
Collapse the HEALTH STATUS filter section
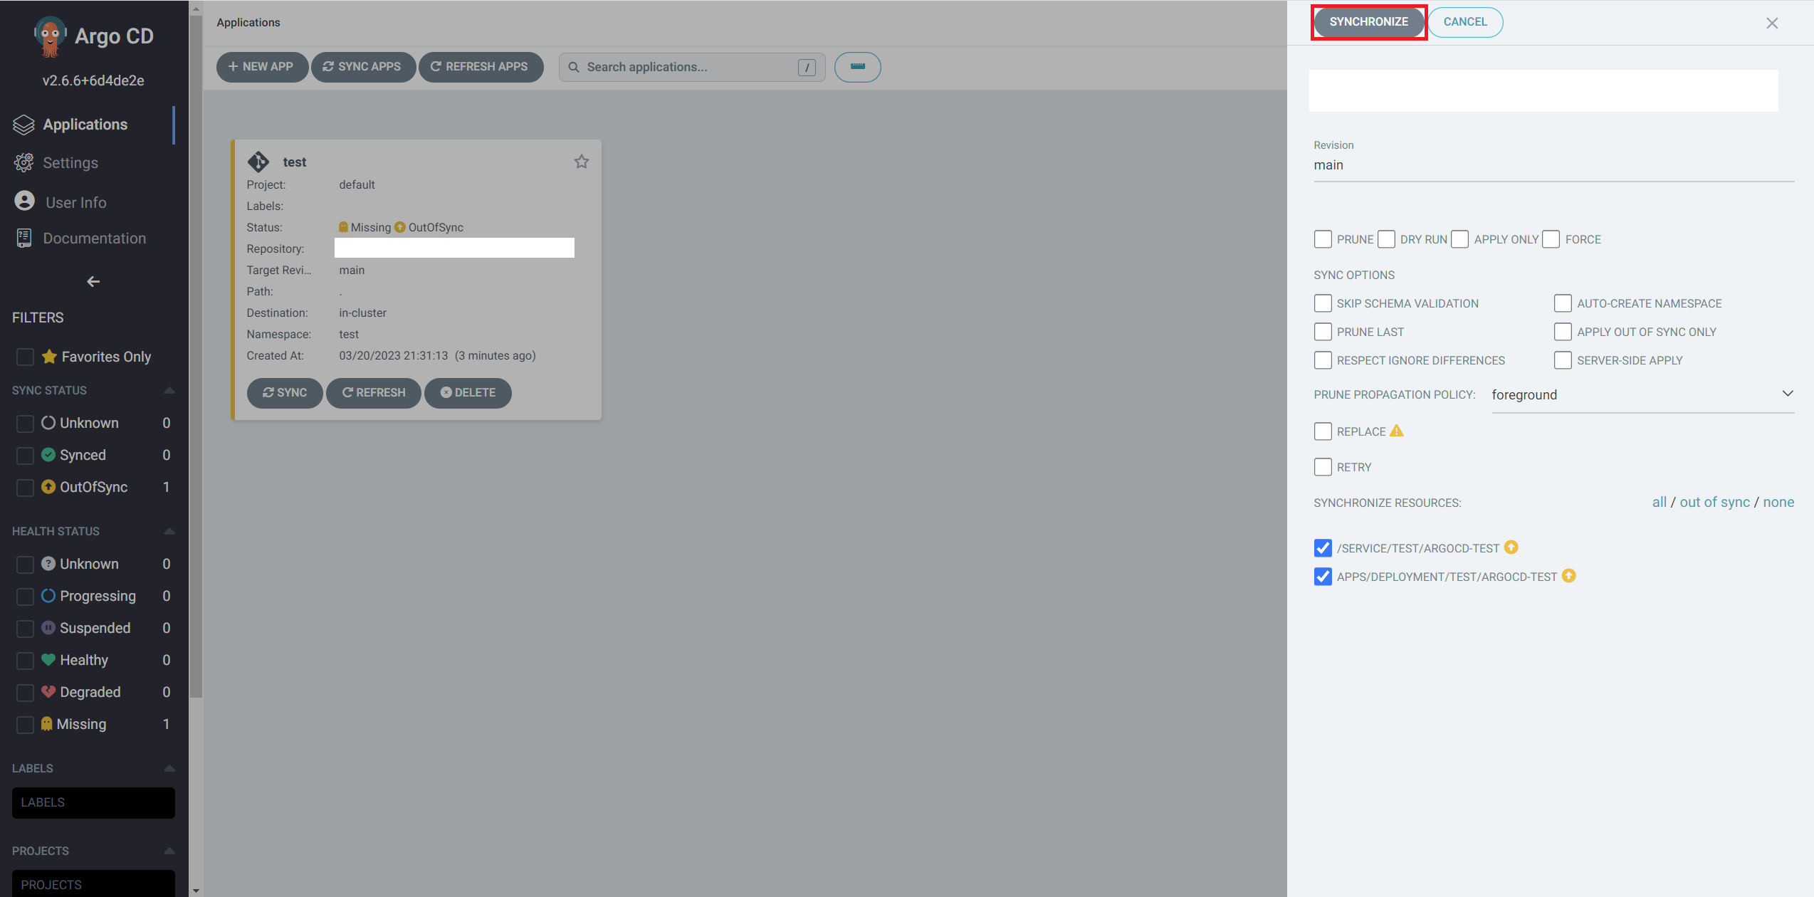169,531
